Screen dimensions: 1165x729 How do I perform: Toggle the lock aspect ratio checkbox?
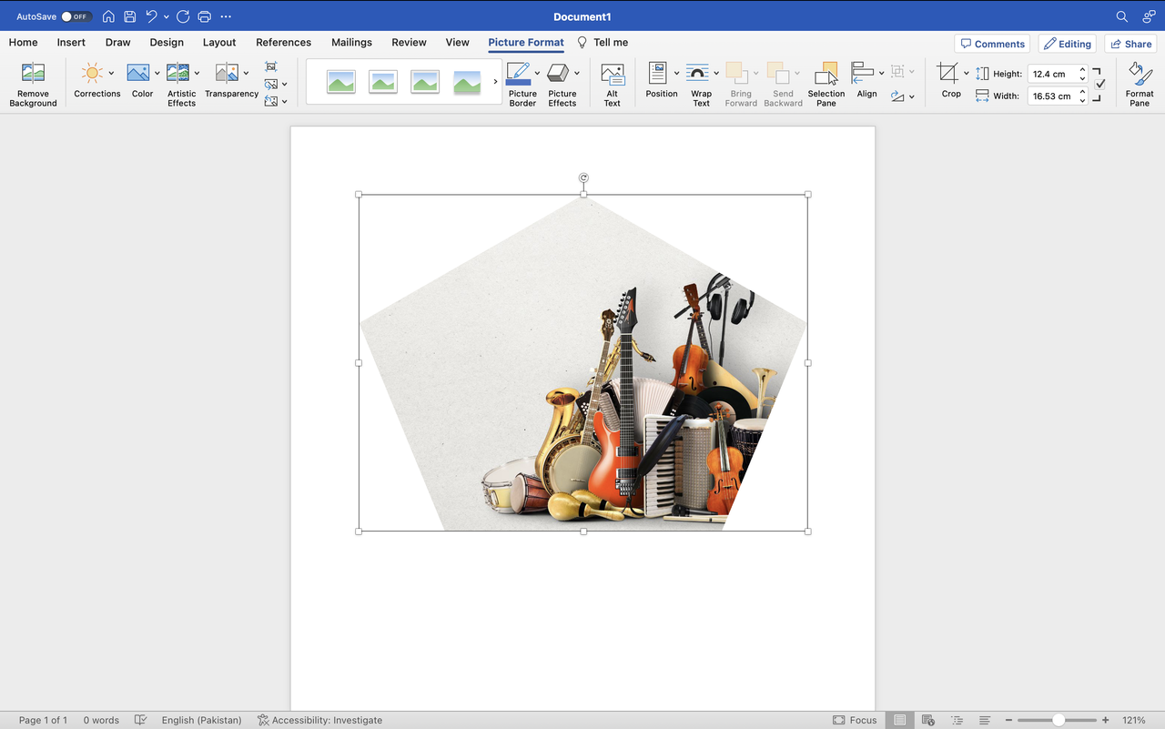[1100, 84]
